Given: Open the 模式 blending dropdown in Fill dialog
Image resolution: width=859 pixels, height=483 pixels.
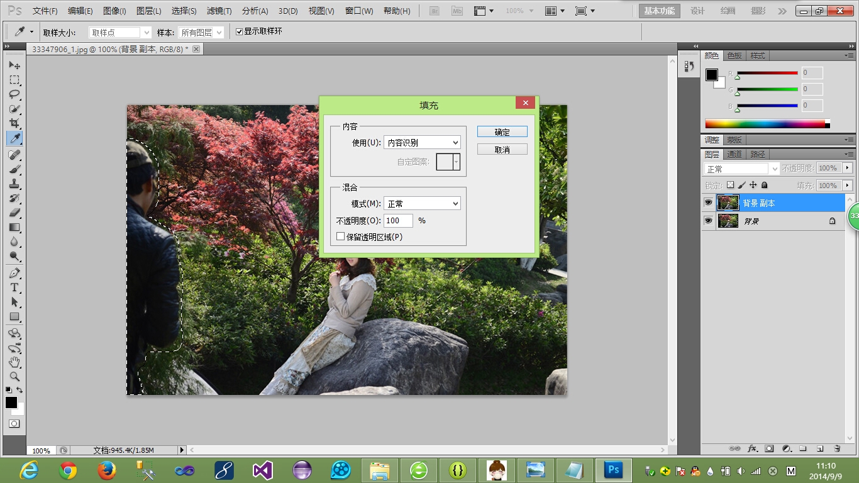Looking at the screenshot, I should click(422, 204).
